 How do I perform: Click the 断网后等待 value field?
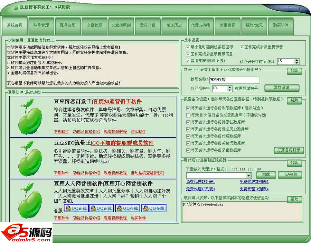coord(219,89)
